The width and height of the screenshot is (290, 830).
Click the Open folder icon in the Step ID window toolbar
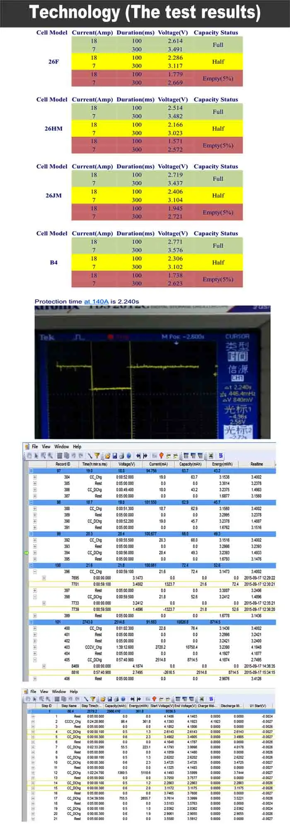coord(103,700)
